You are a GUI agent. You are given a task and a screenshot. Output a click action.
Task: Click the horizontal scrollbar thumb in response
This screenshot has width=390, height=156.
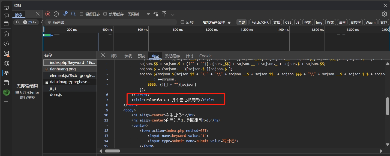point(112,151)
